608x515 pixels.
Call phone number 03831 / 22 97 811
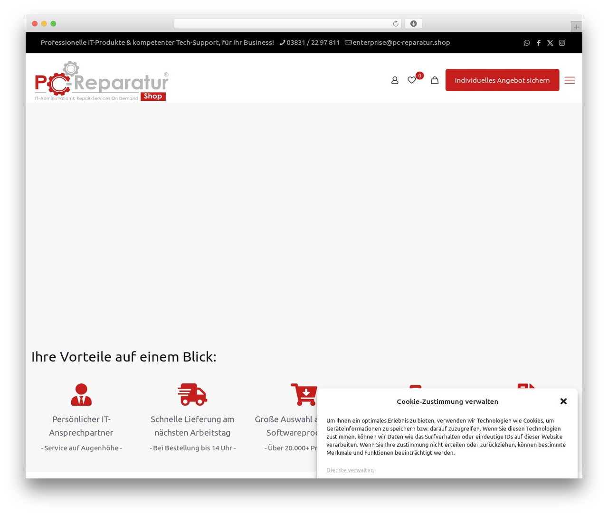[313, 43]
